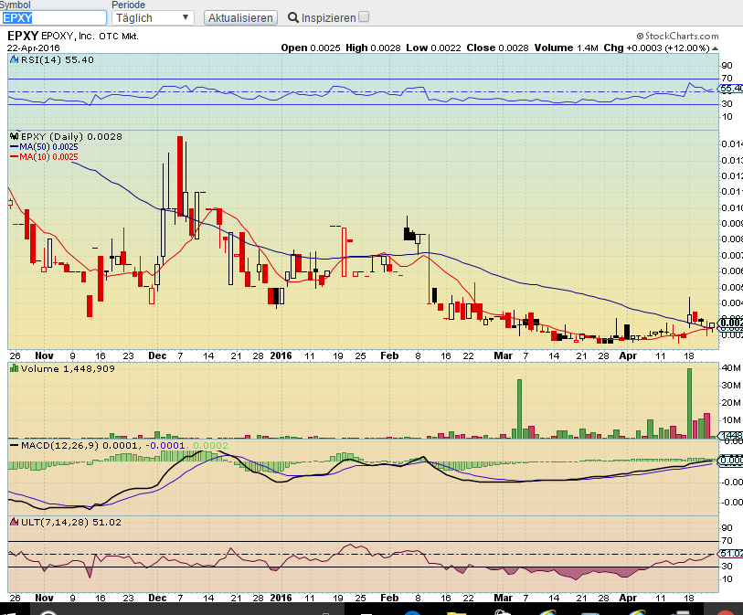The height and width of the screenshot is (615, 743).
Task: Click the EPXY (Daily) 0.0028 legend text
Action: (71, 136)
